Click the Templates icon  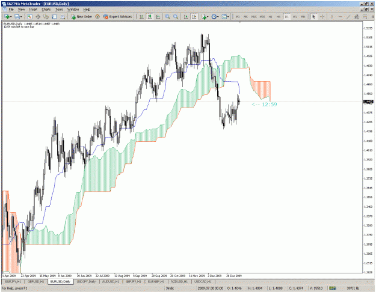click(224, 17)
